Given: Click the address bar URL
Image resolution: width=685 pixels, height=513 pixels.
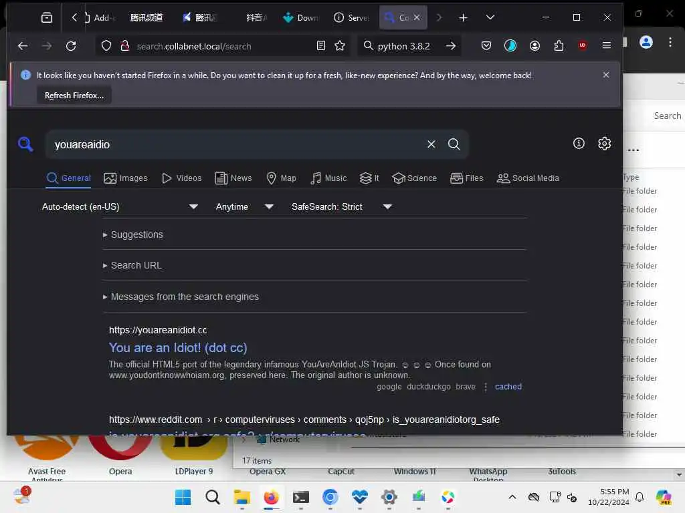Looking at the screenshot, I should 194,46.
